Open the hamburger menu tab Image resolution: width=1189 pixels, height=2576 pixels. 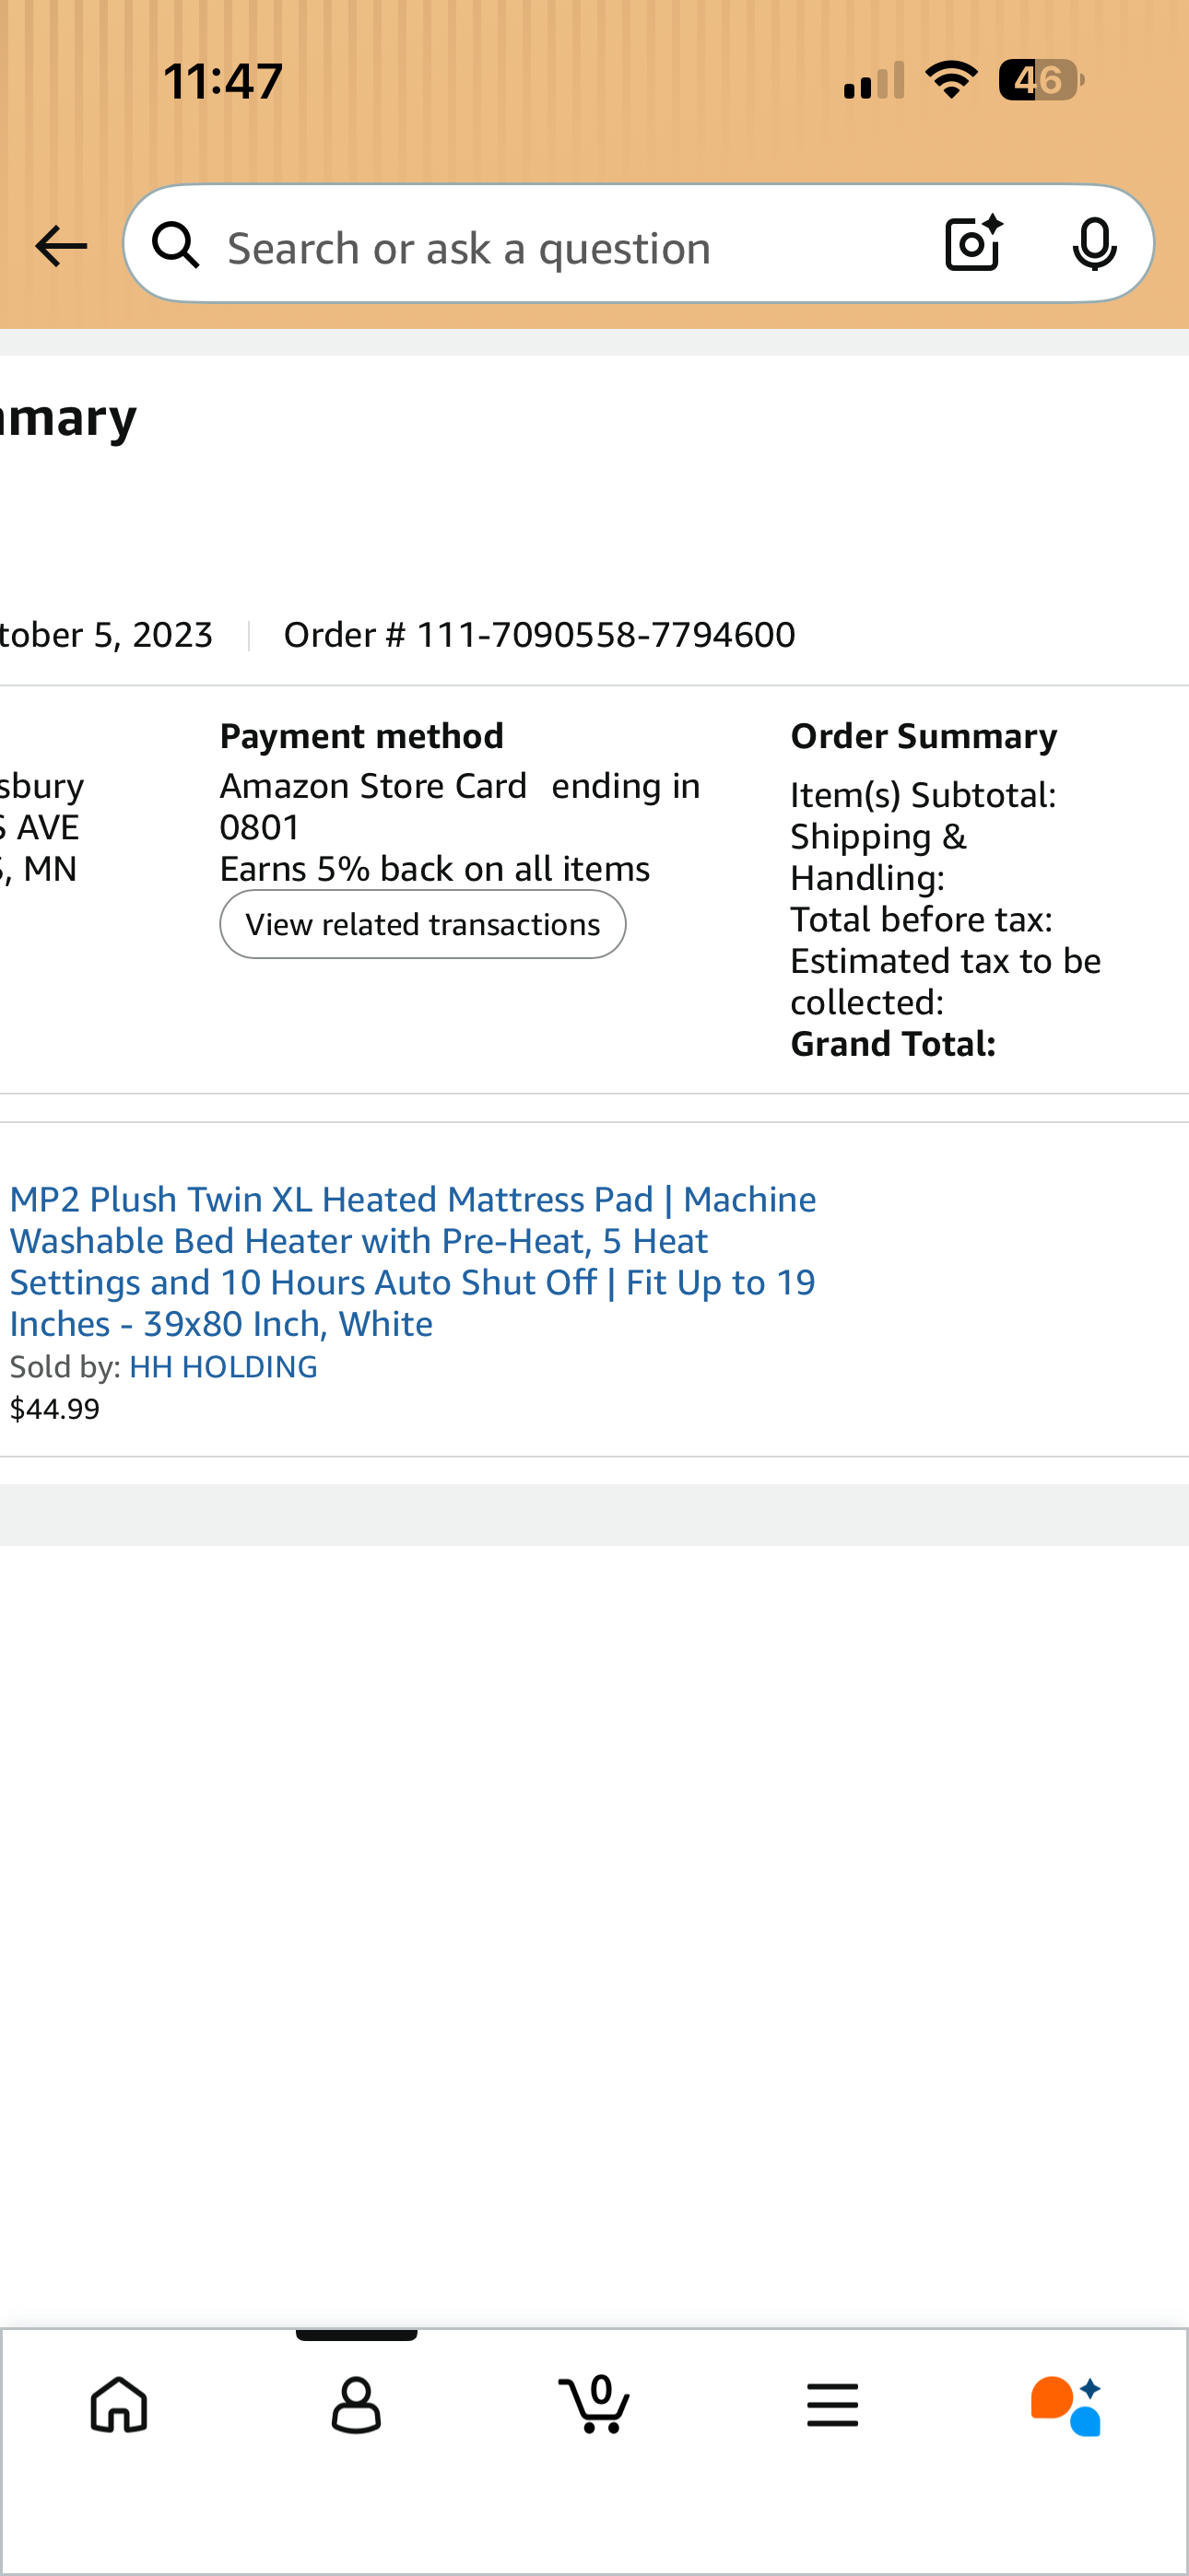click(831, 2404)
